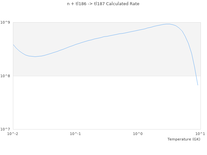Image resolution: width=207 pixels, height=155 pixels.
Task: Click the 10^7 y-axis tick label
Action: point(6,129)
